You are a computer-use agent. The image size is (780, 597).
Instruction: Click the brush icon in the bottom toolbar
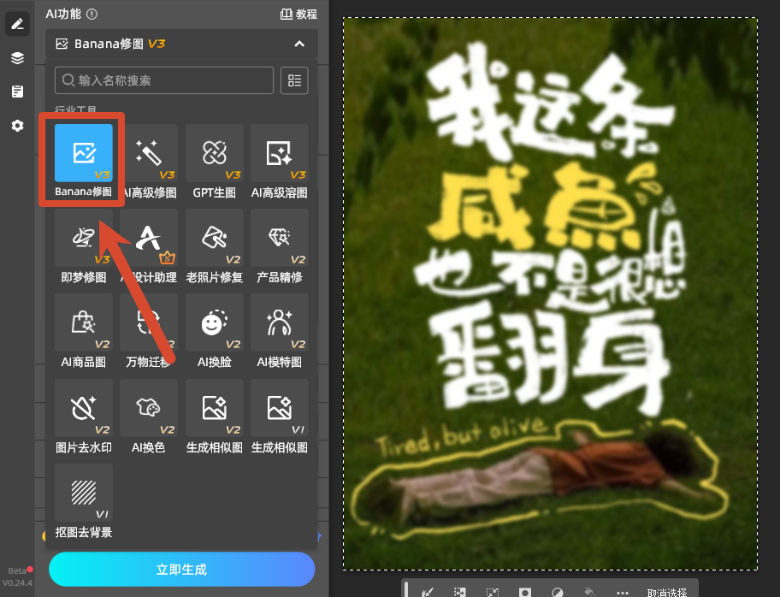tap(427, 592)
